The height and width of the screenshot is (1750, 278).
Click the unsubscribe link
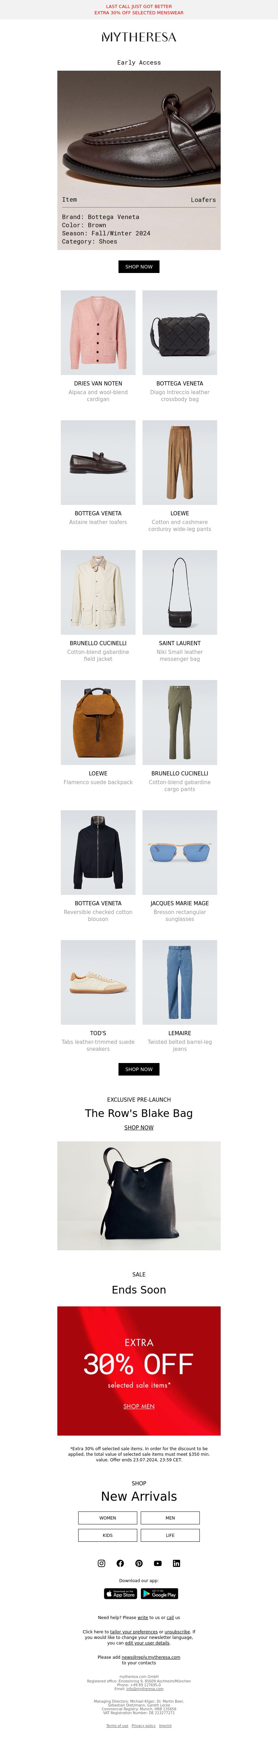[177, 1632]
